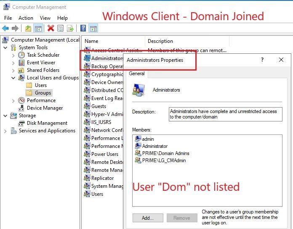Click the IIS_IUSRS group icon
The width and height of the screenshot is (293, 229).
[x=87, y=122]
